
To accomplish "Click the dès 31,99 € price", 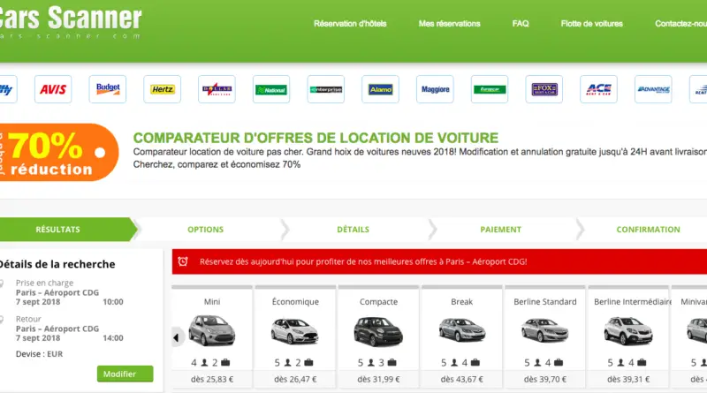I will coord(379,379).
